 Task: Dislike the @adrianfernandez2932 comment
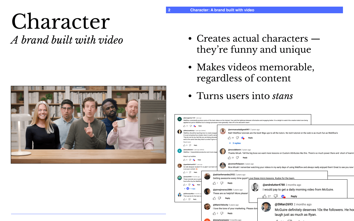[222, 183]
